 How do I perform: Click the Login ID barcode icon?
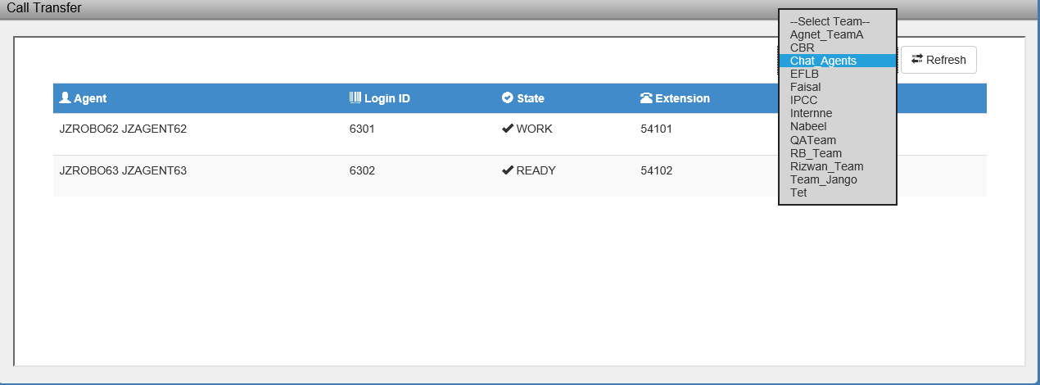coord(355,98)
